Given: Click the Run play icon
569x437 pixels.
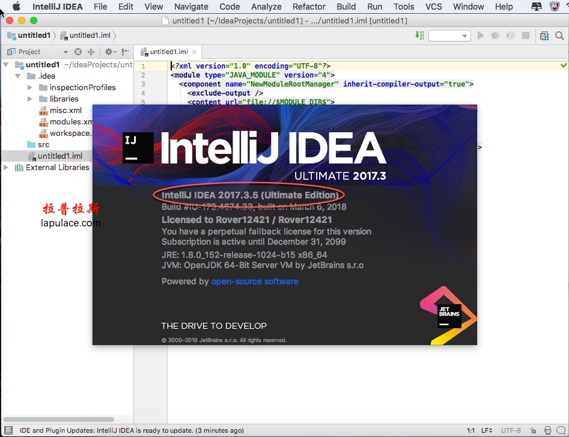Looking at the screenshot, I should tap(481, 35).
